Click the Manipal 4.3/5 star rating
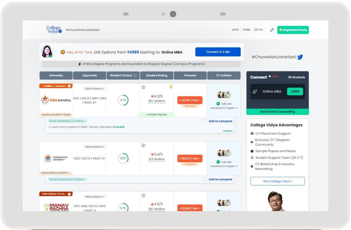The height and width of the screenshot is (230, 351). click(x=157, y=96)
